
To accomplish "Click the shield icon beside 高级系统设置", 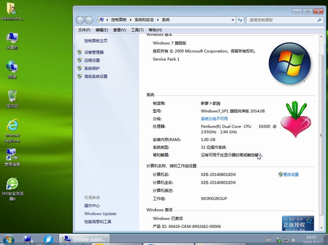I will click(x=79, y=76).
